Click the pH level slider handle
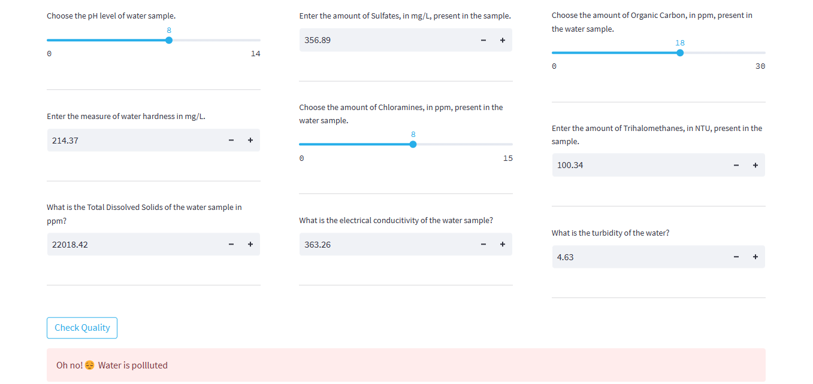 [169, 40]
